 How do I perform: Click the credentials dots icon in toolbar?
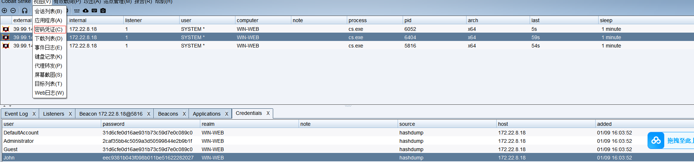[x=77, y=11]
